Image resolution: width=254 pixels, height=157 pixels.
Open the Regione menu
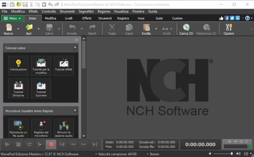pos(104,12)
